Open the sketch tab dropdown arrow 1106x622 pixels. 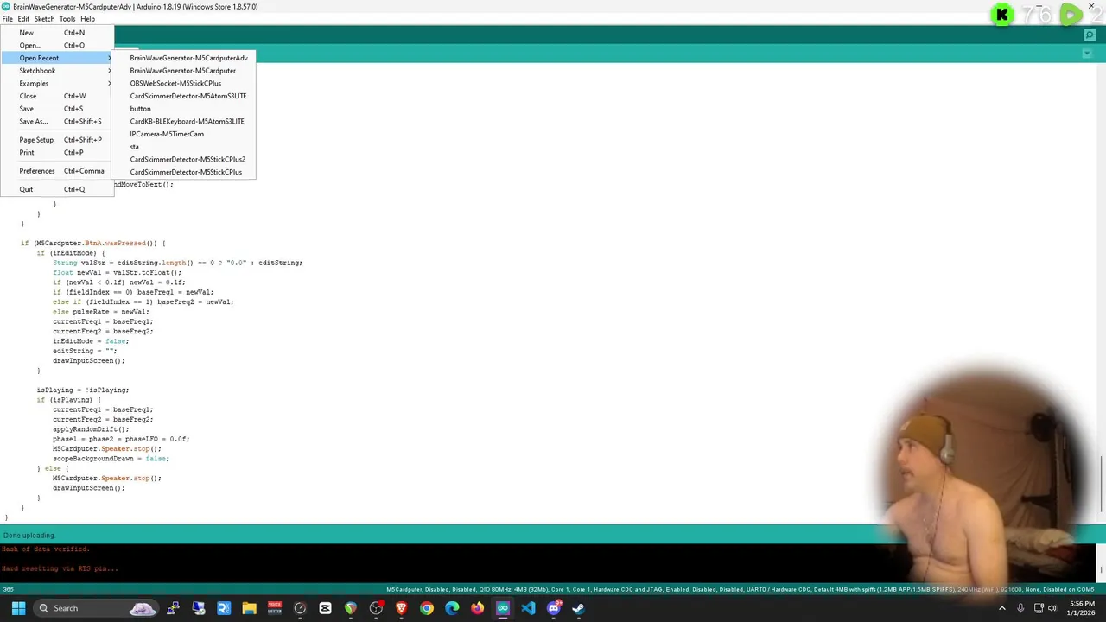click(x=1087, y=54)
